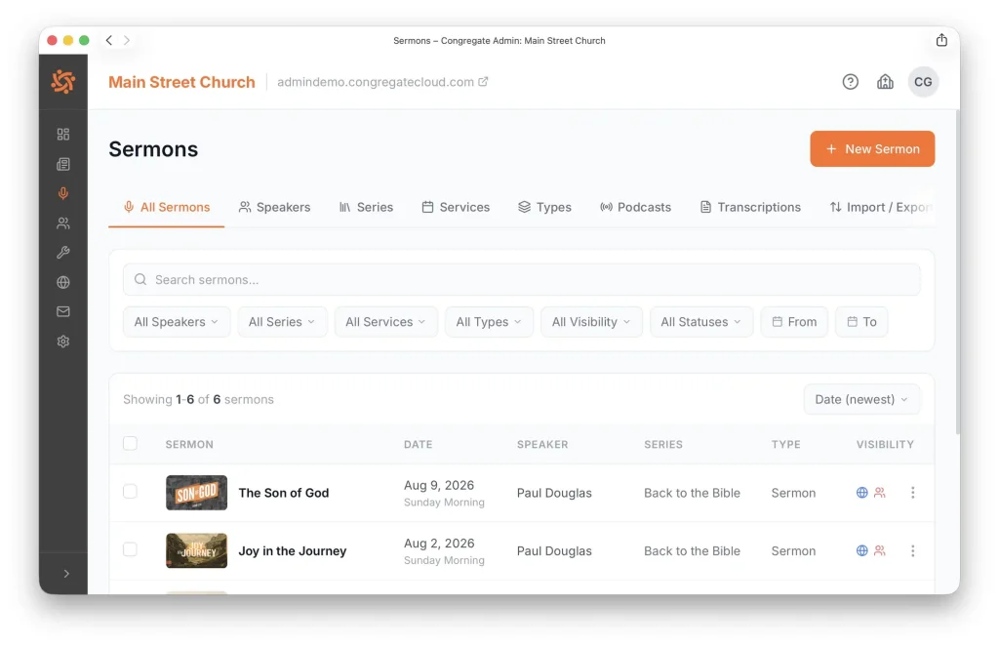The height and width of the screenshot is (646, 999).
Task: Click the church building icon in header
Action: 885,82
